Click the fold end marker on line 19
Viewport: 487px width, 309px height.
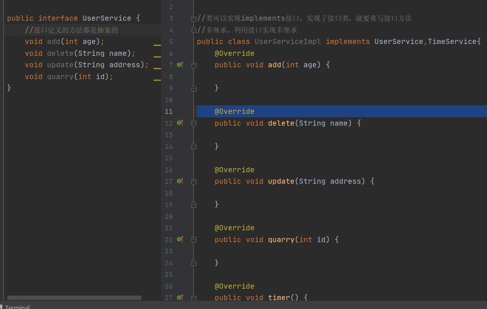pos(194,204)
